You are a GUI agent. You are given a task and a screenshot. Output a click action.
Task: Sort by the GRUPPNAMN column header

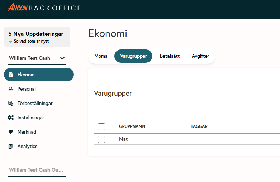(132, 126)
